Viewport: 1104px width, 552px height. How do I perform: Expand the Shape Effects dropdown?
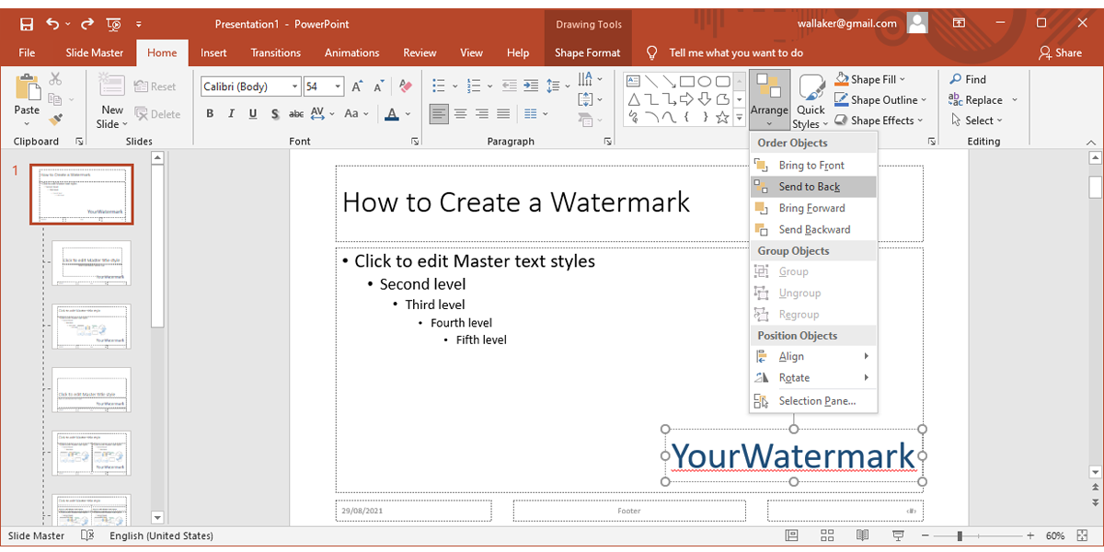921,120
